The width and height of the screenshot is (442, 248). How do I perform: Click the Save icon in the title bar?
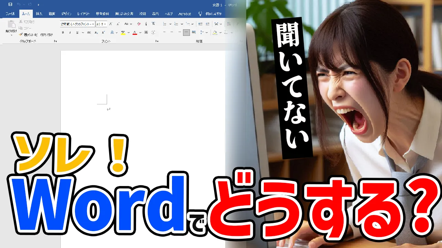[x=10, y=4]
